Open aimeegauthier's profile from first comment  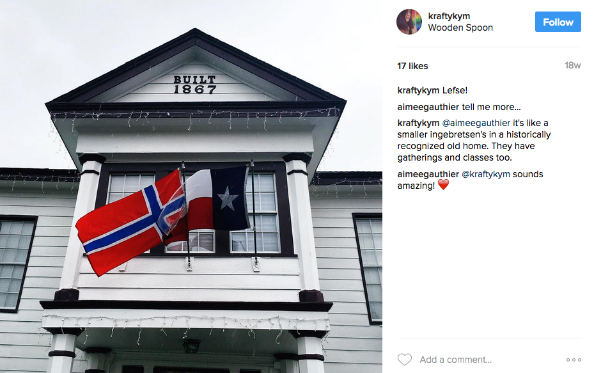428,107
